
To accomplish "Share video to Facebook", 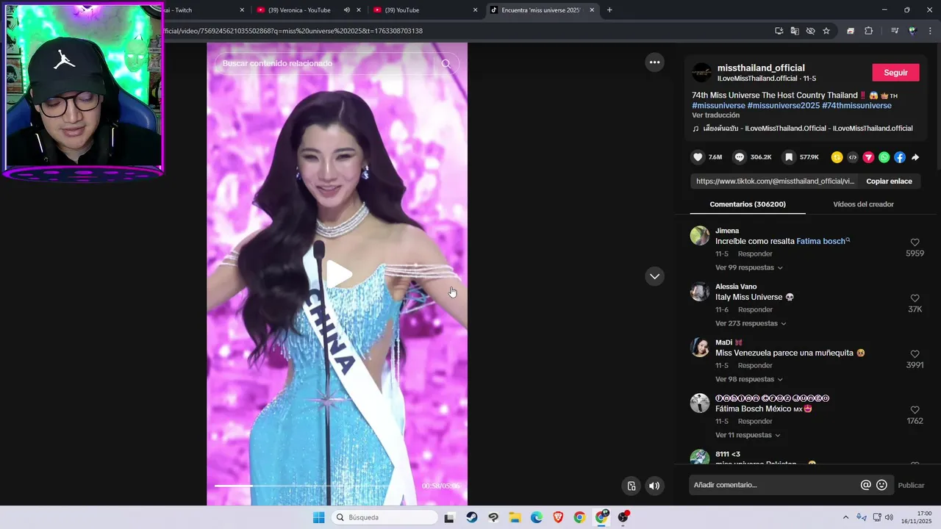I will (900, 157).
